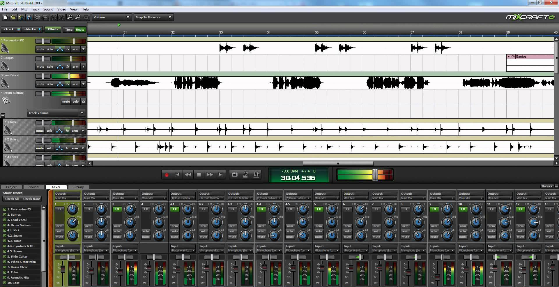Click the burn CD disc icon
Image resolution: width=559 pixels, height=287 pixels.
(x=37, y=17)
